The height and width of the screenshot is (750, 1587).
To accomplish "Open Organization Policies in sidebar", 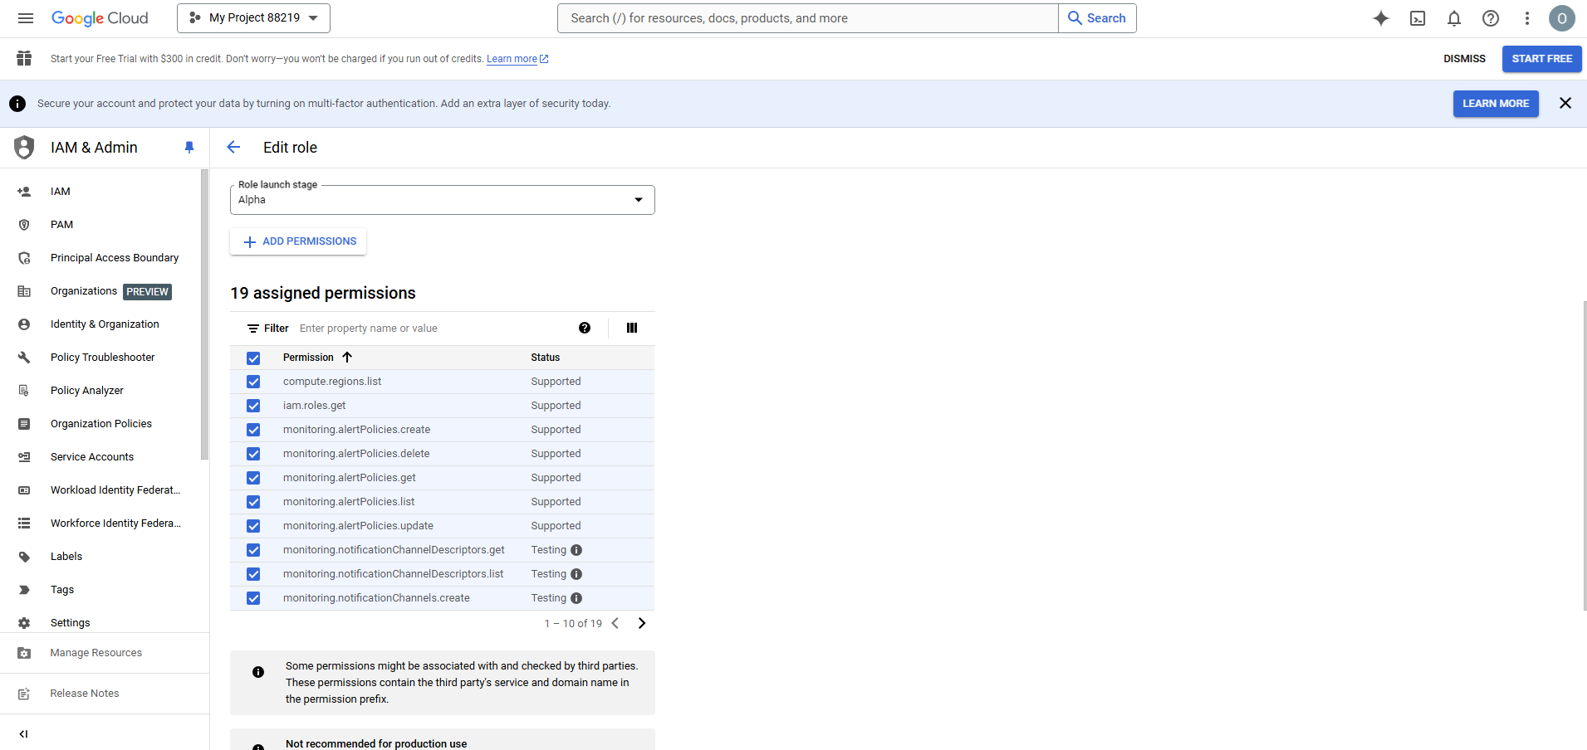I will (100, 424).
